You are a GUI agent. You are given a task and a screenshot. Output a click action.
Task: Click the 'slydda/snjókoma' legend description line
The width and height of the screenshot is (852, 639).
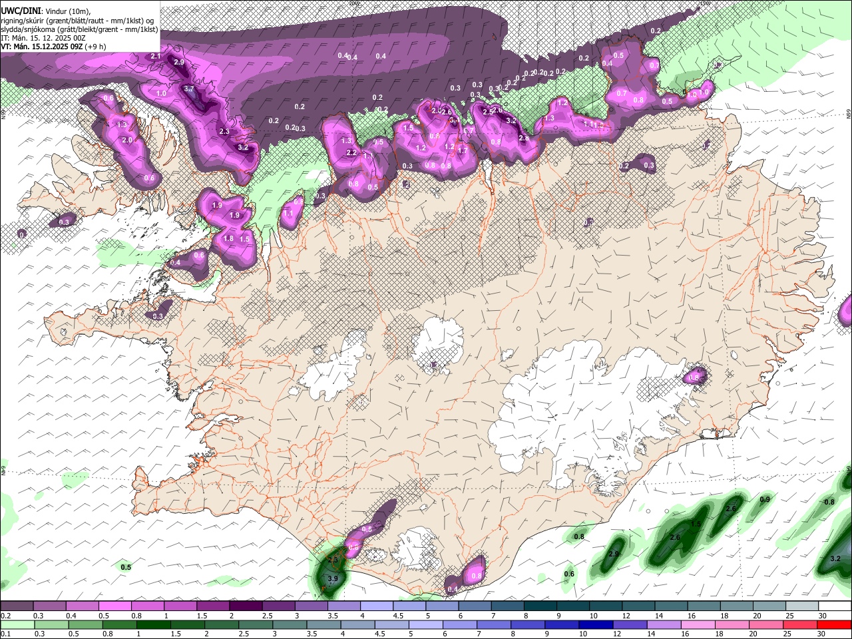point(79,29)
